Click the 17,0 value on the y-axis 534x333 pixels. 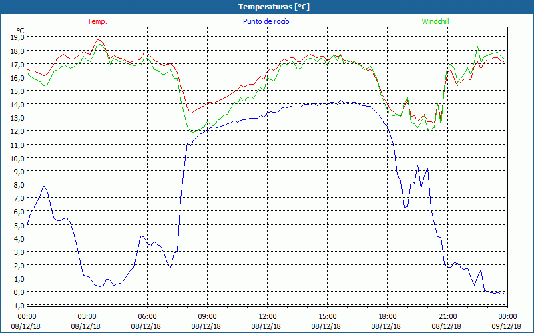click(18, 64)
